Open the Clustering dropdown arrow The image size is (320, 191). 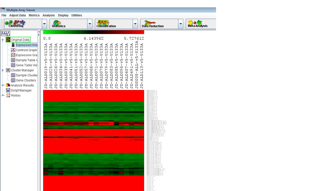44,24
